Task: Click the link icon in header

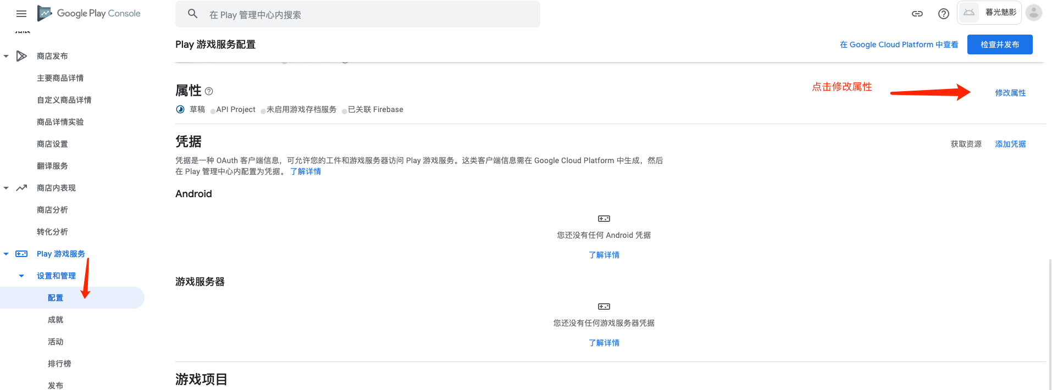Action: click(x=917, y=14)
